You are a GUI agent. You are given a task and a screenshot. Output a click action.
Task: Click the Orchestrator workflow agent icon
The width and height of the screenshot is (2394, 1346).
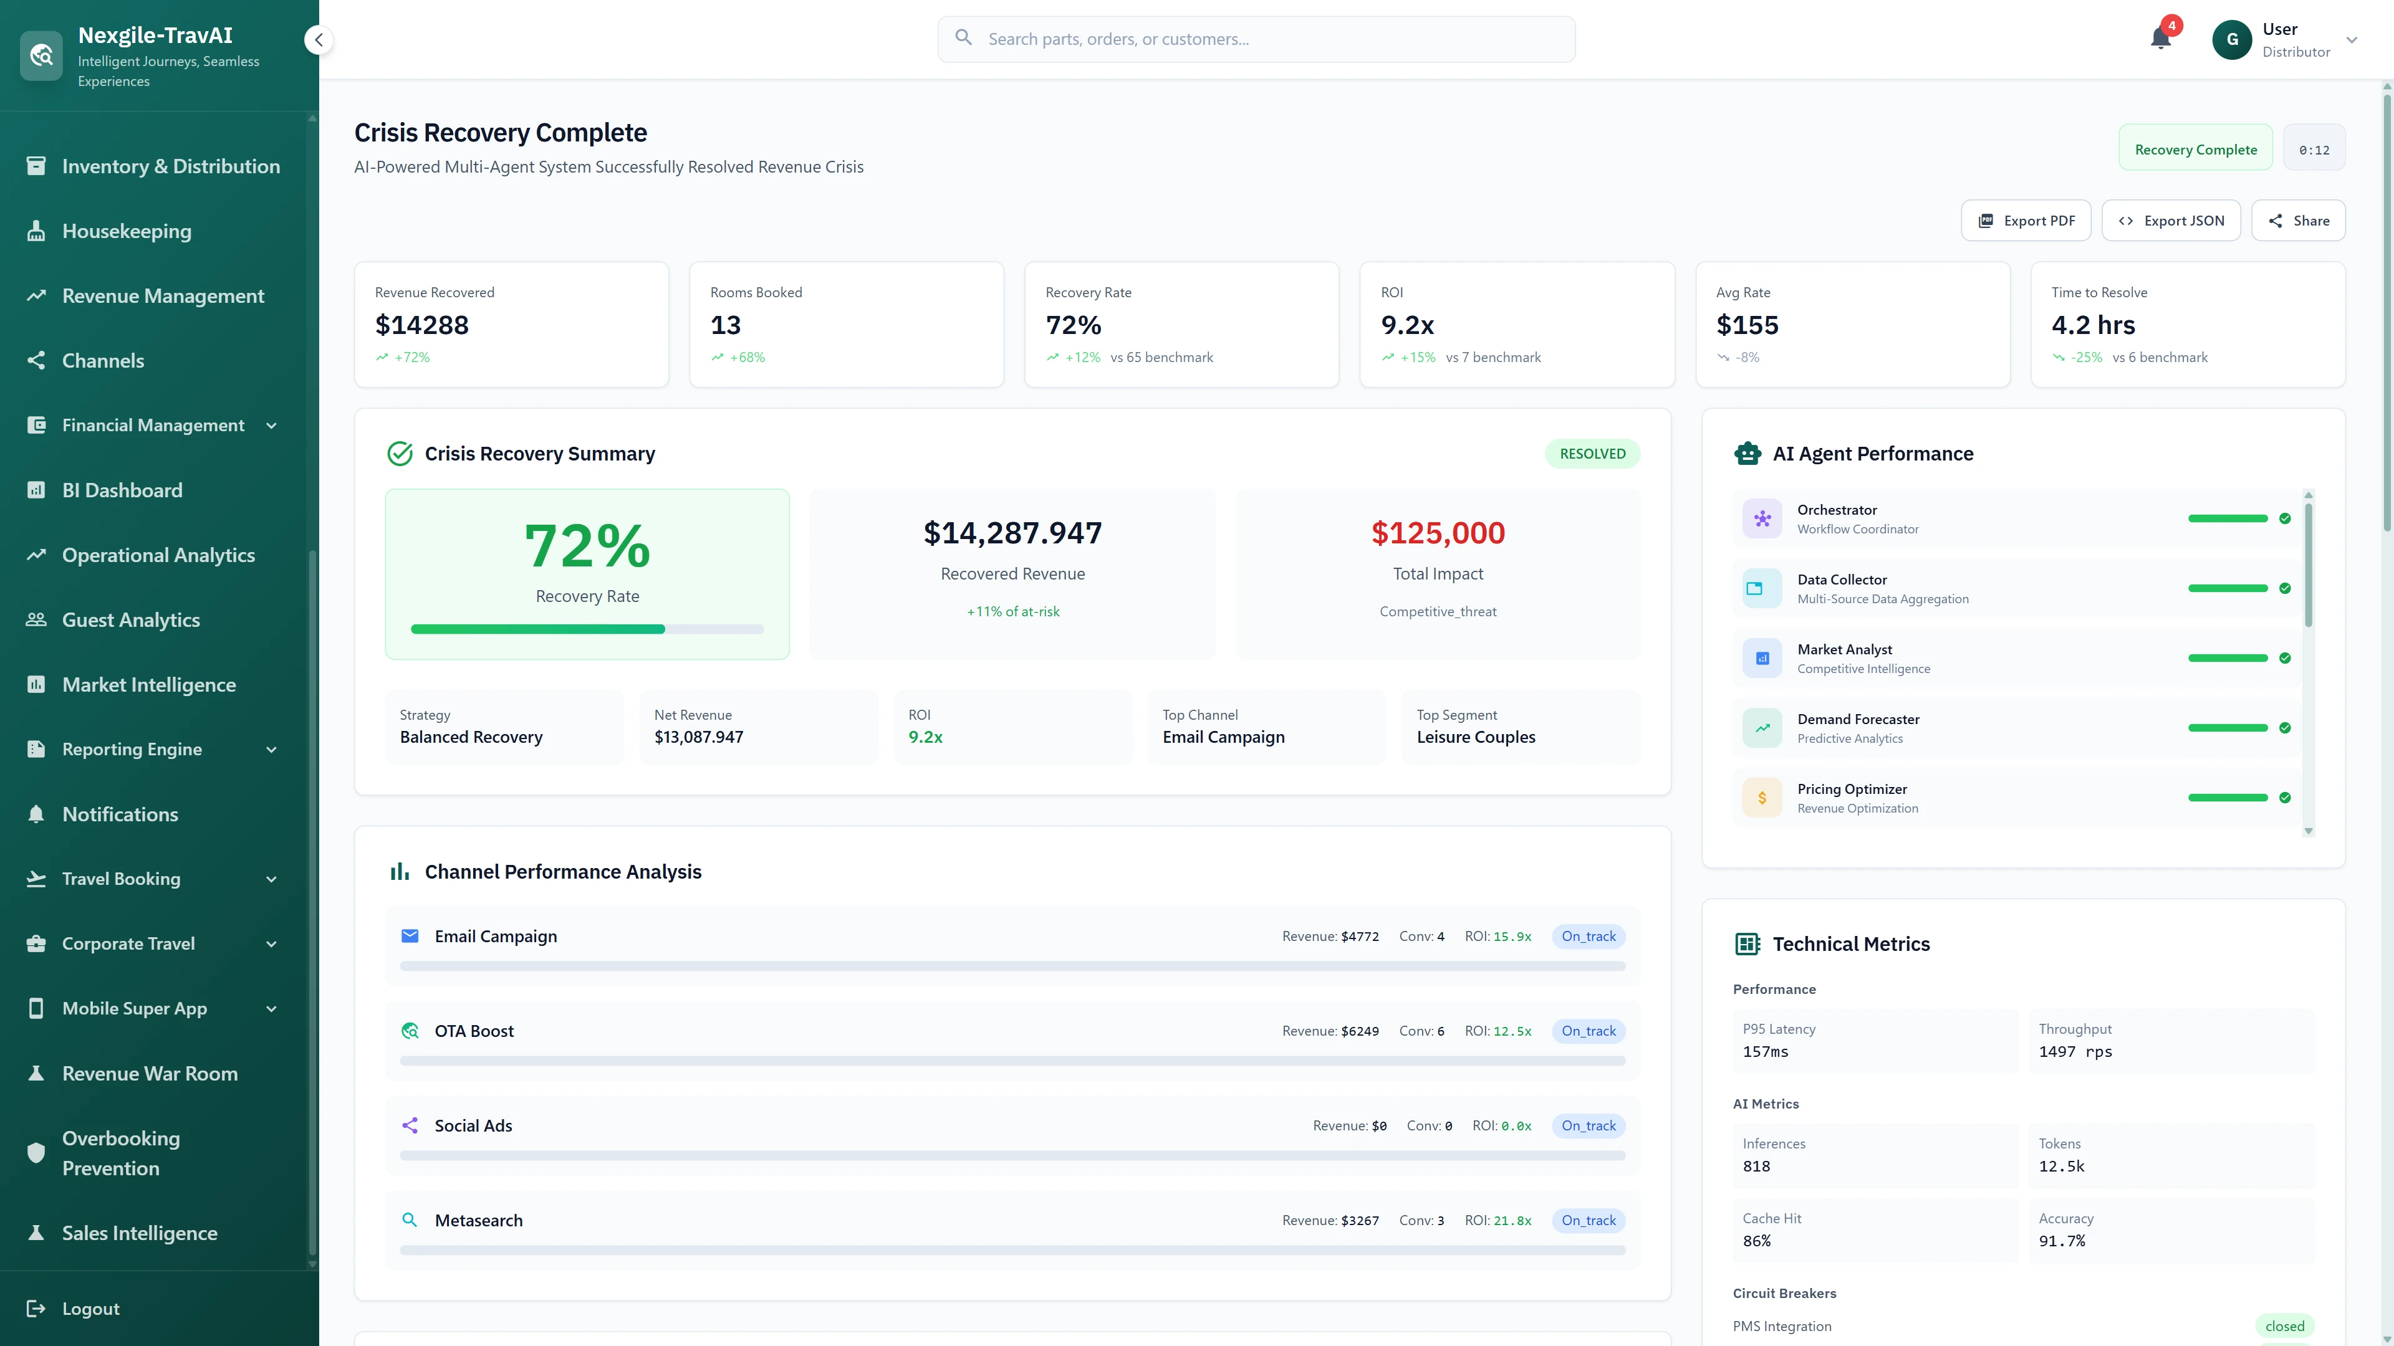coord(1761,518)
